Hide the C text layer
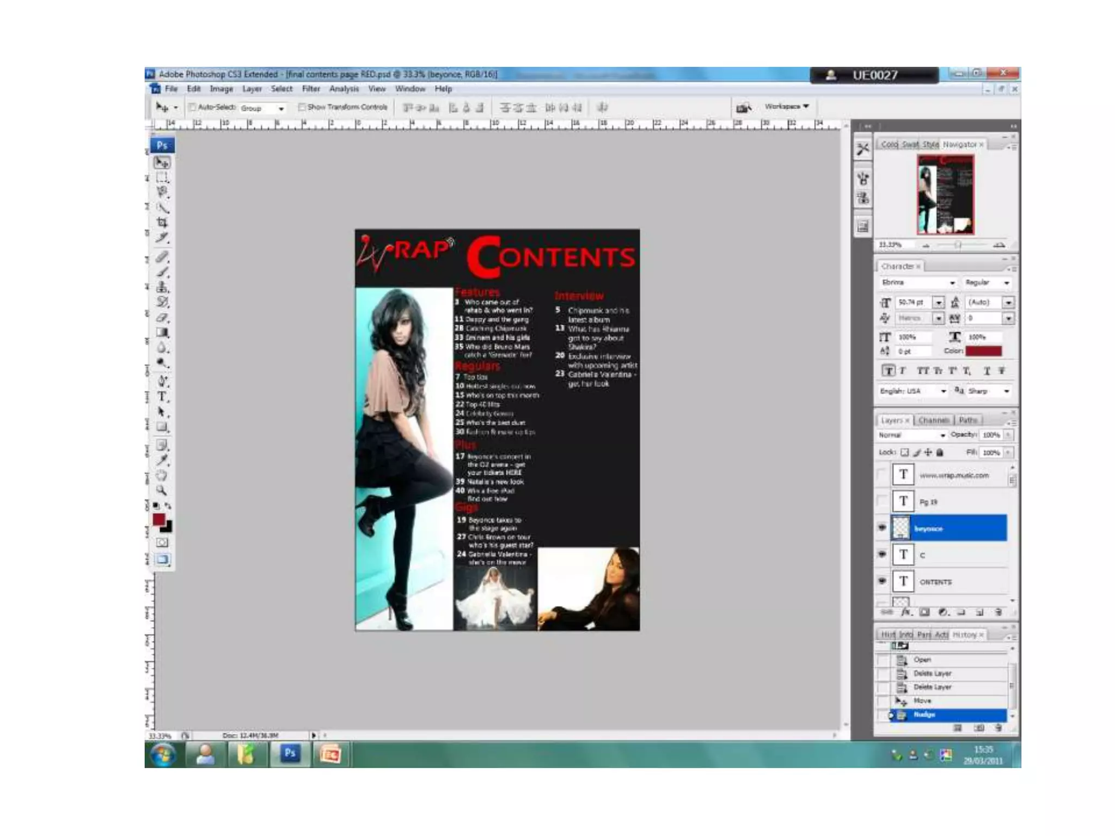This screenshot has width=1115, height=836. point(882,555)
